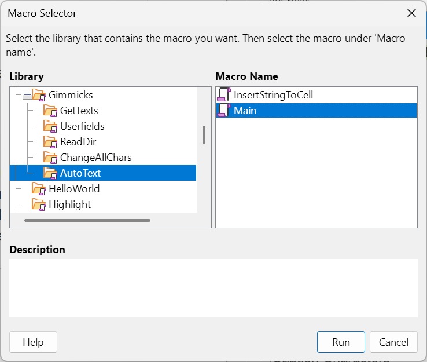Click the Highlight library folder icon
This screenshot has height=362, width=427.
(39, 204)
